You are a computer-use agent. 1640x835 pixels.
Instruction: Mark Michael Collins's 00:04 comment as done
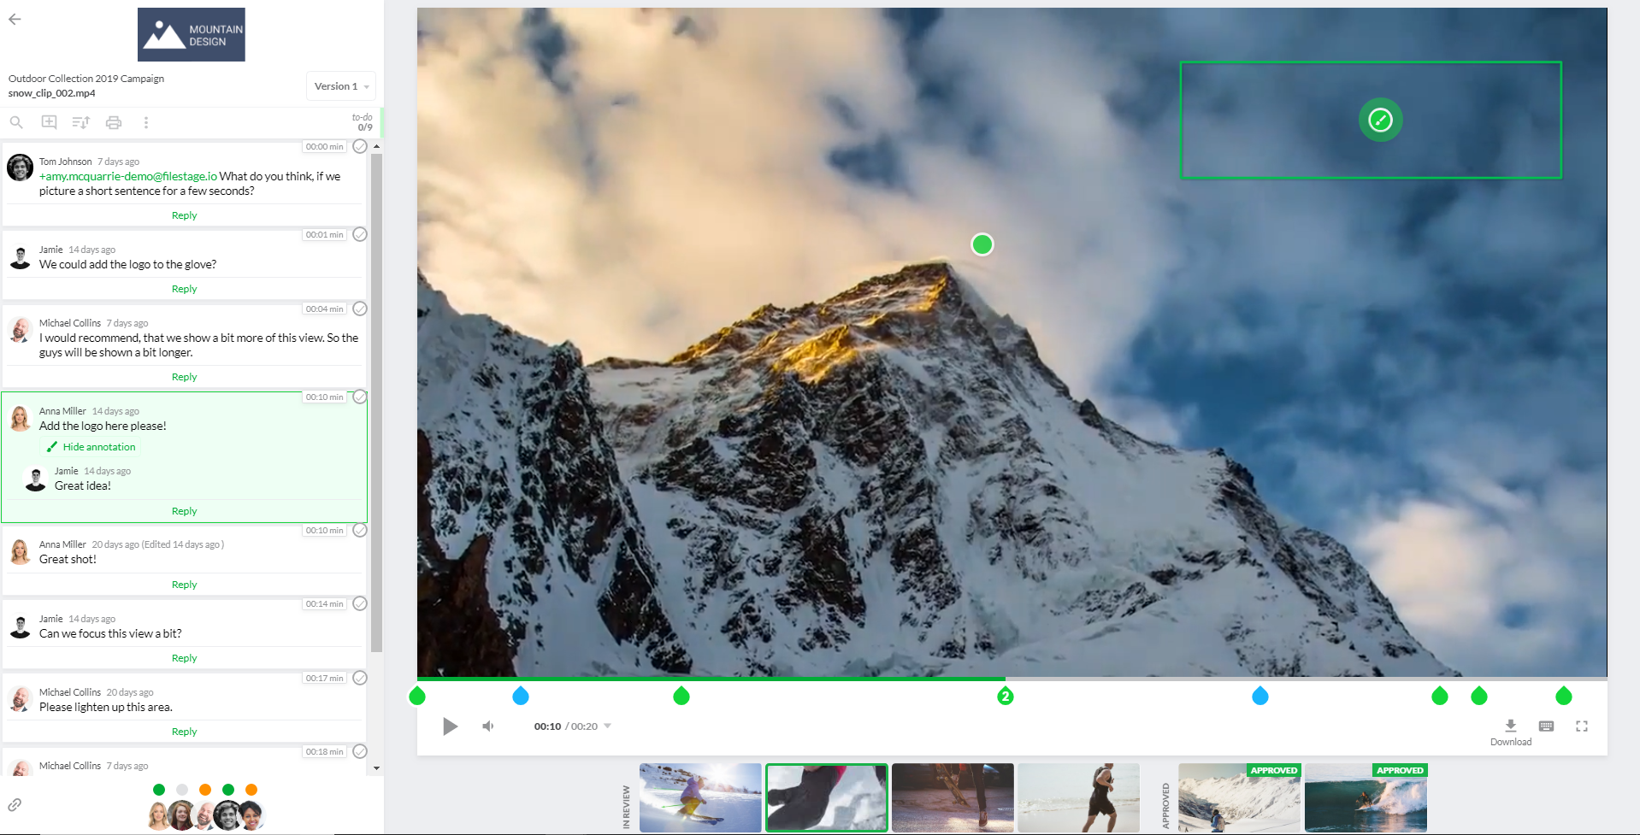click(x=360, y=309)
